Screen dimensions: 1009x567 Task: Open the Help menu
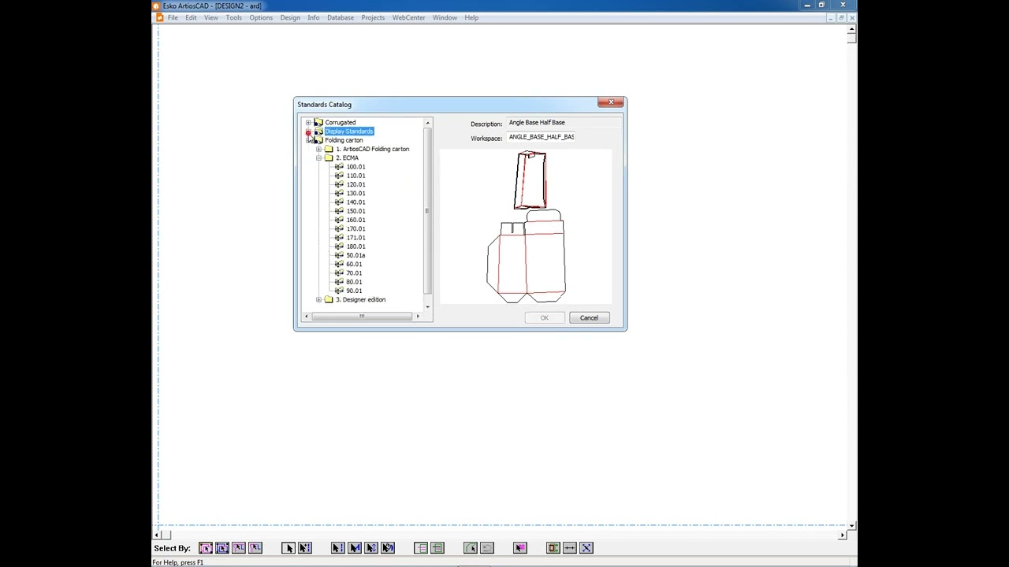(471, 17)
